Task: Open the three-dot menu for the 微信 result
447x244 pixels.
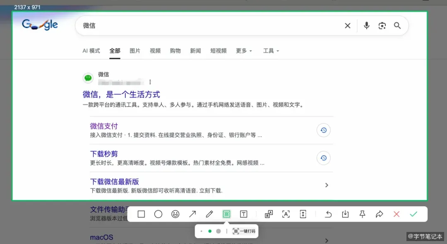Action: tap(150, 82)
